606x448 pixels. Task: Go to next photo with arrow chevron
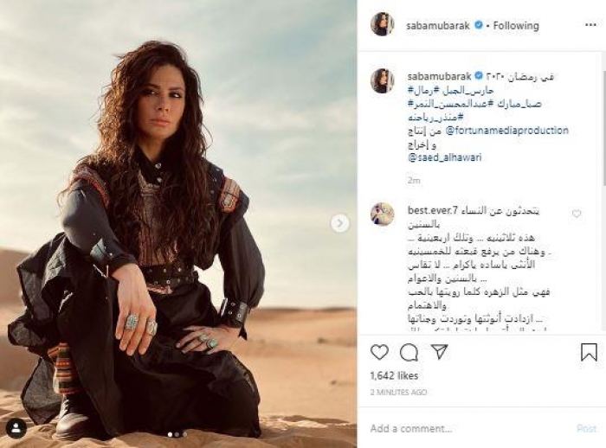coord(339,223)
